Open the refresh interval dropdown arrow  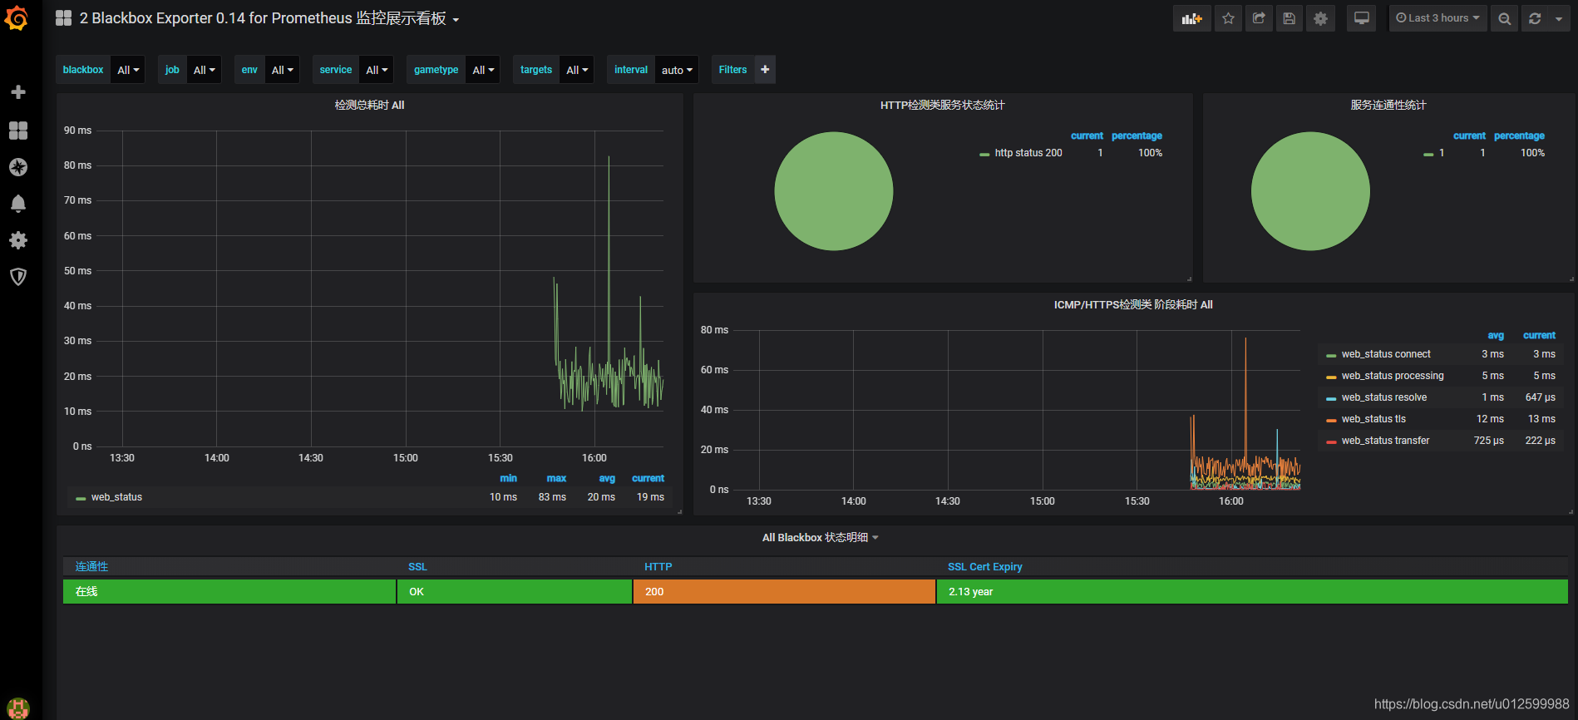[1559, 18]
